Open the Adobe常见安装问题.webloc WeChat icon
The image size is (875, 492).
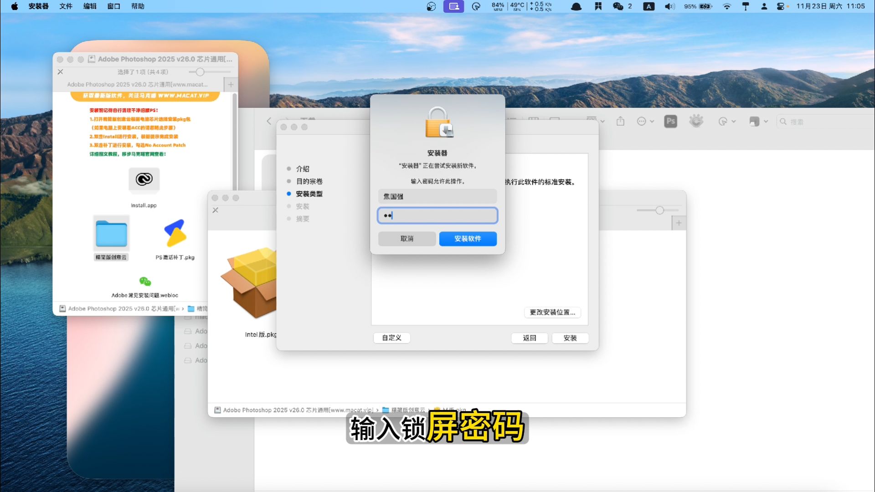(x=145, y=281)
